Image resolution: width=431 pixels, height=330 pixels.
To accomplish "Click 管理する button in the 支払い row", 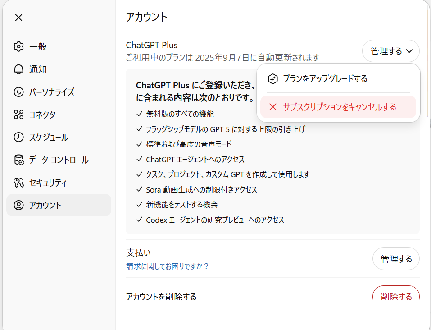I will click(396, 259).
